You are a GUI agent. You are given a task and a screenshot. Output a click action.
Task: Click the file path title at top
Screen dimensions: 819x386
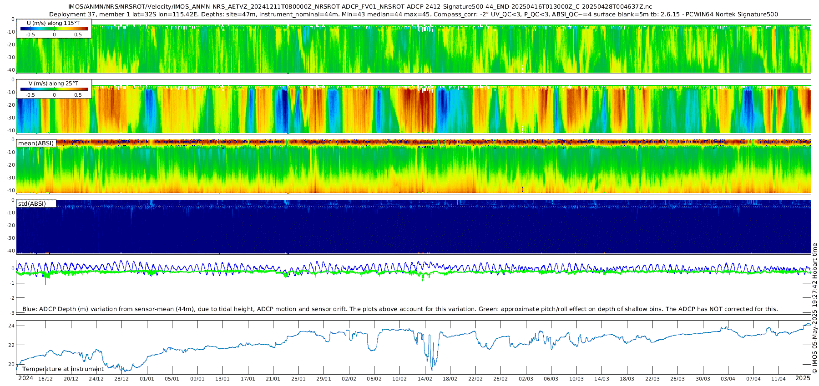pyautogui.click(x=359, y=7)
